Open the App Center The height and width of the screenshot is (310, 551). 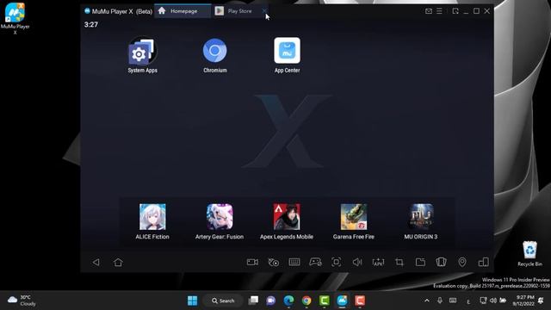[x=287, y=54]
